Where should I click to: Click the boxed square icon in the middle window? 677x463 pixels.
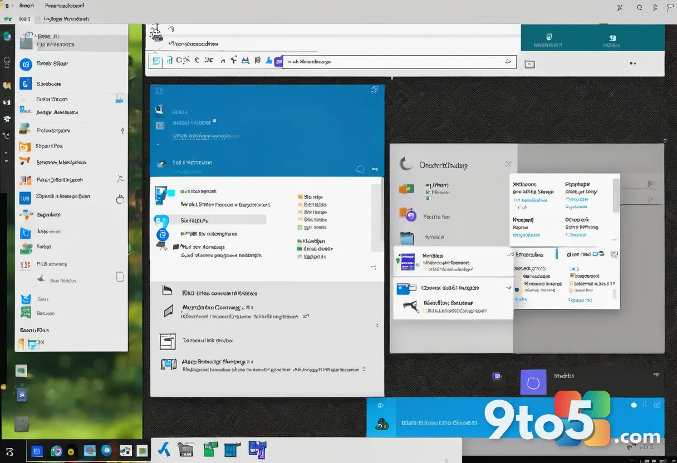(x=168, y=341)
